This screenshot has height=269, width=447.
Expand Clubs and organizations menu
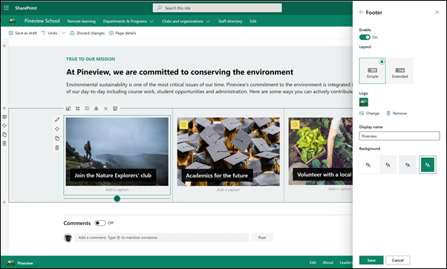(186, 21)
